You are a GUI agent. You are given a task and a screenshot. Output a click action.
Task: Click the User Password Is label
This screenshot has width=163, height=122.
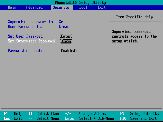coord(25,26)
